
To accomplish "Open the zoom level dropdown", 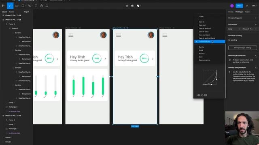I will [x=255, y=6].
